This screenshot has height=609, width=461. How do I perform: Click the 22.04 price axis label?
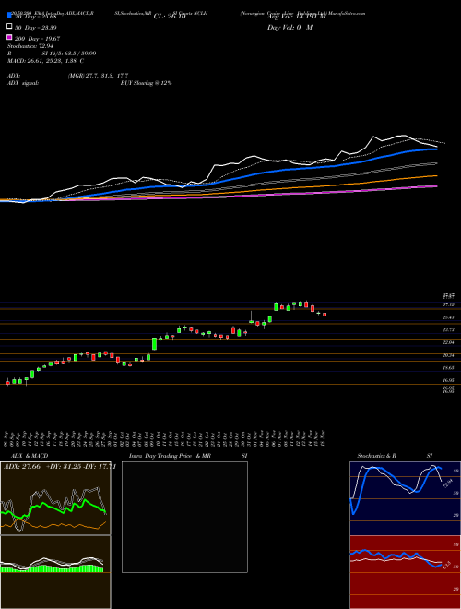[x=448, y=342]
